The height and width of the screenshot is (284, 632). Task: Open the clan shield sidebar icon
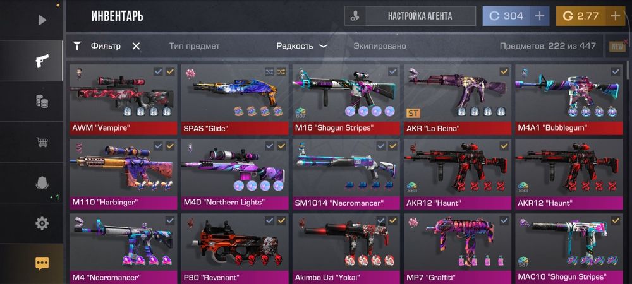click(x=42, y=184)
